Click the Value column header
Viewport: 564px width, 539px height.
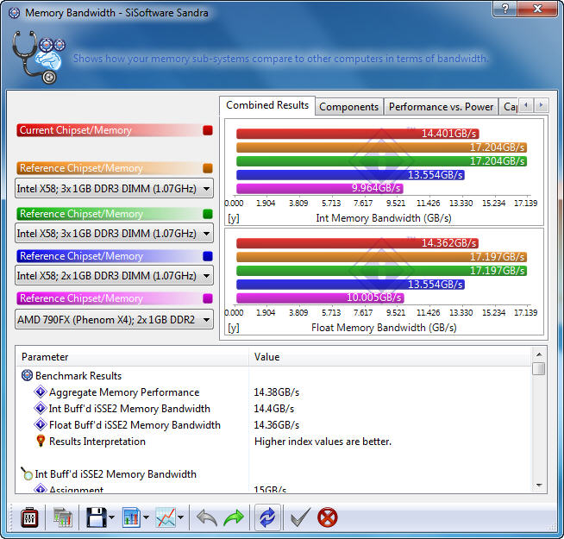point(390,357)
